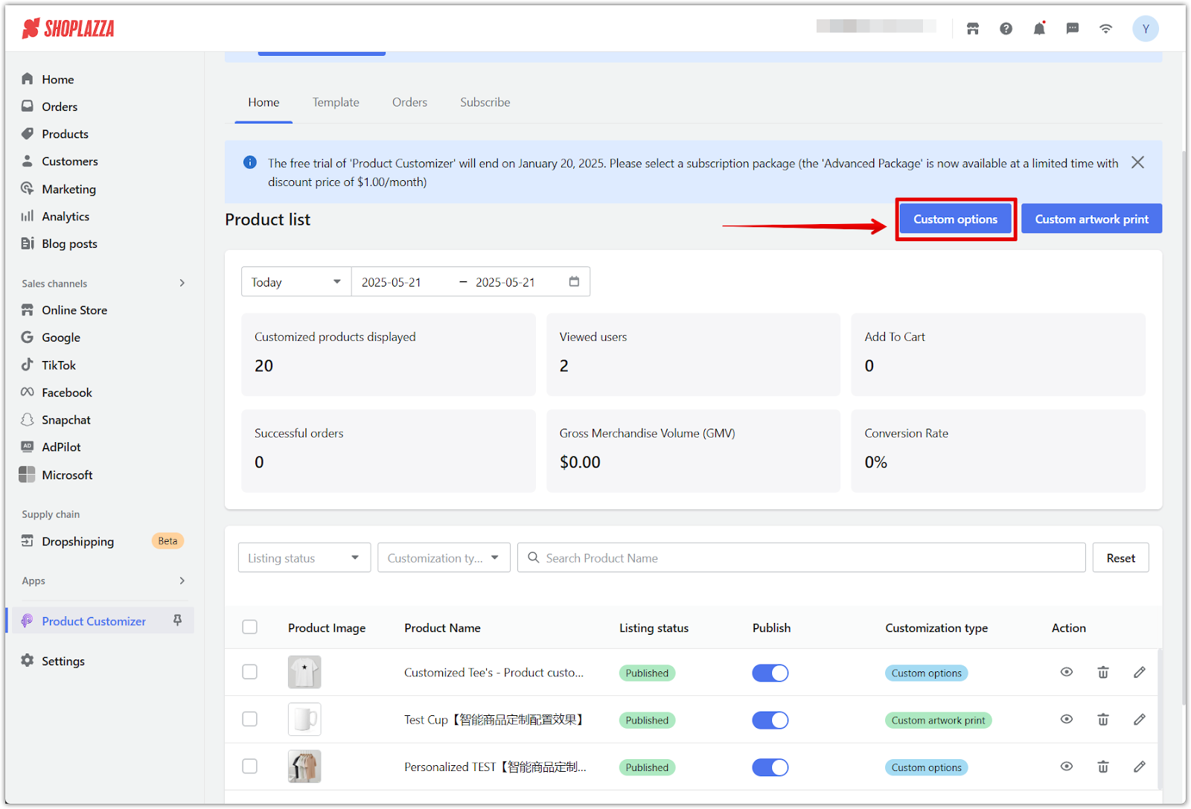Select Product Customizer app

[94, 621]
